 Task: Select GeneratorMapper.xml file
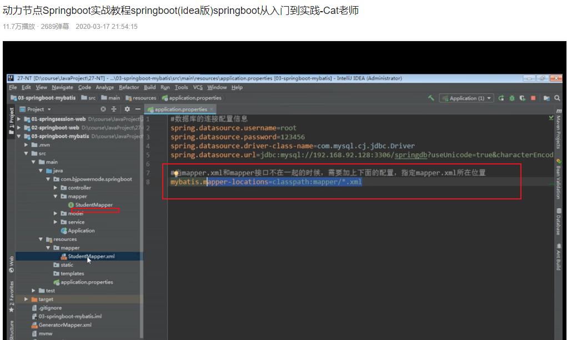(x=62, y=325)
